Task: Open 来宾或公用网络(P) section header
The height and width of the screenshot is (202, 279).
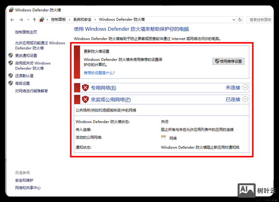Action: point(111,99)
